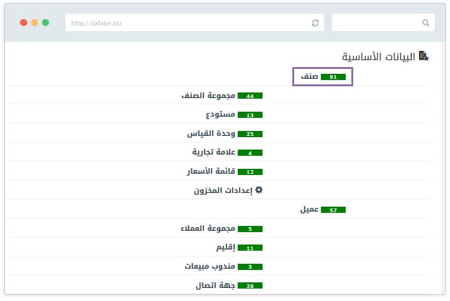The height and width of the screenshot is (301, 450).
Task: Click the gear icon beside إعدادات المخزون
Action: pos(259,191)
